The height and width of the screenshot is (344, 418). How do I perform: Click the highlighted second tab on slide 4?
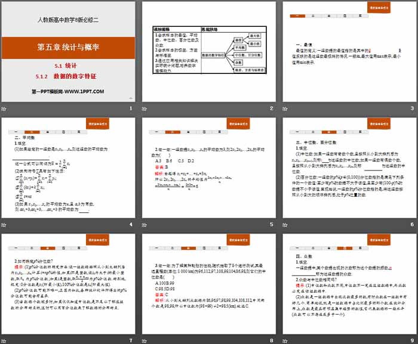click(32, 132)
